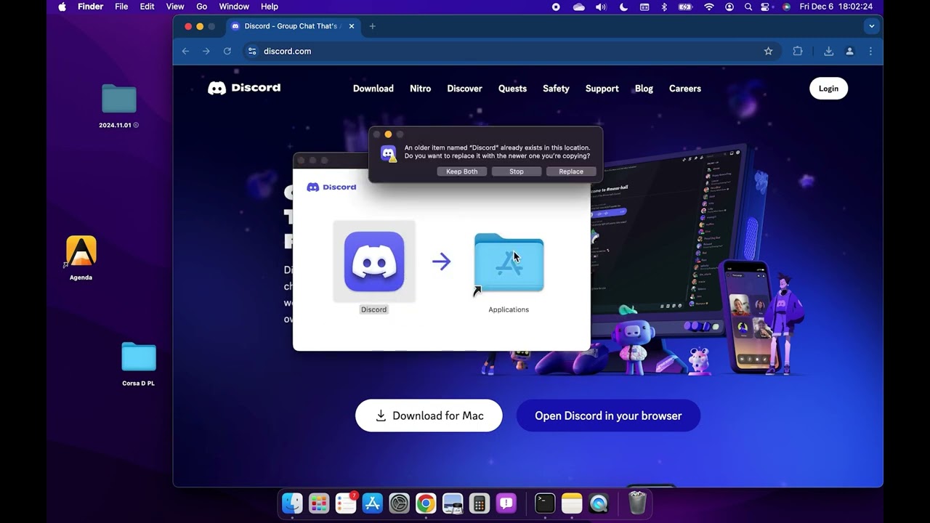Visit the Blog navigation link
Image resolution: width=930 pixels, height=523 pixels.
point(644,89)
